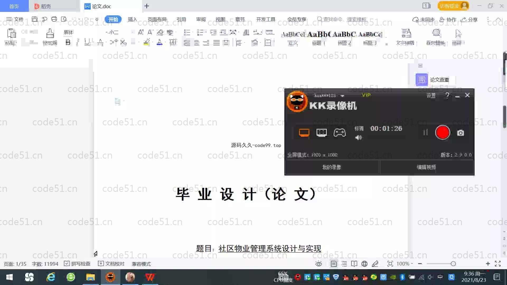Align paragraph right
The image size is (507, 285).
click(206, 42)
